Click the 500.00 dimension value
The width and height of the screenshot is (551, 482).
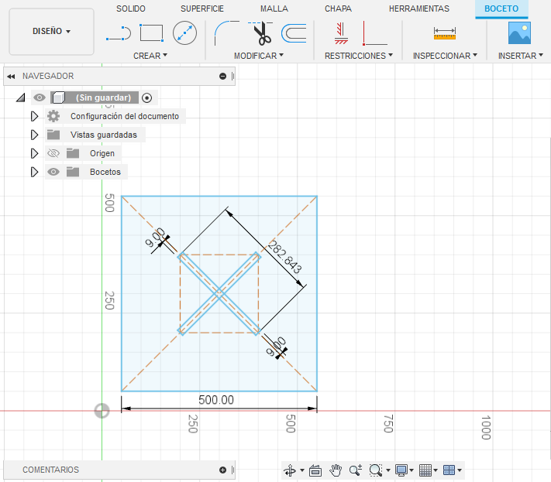tap(216, 400)
